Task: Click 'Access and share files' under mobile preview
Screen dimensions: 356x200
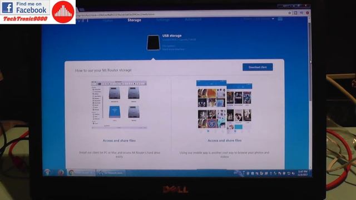Action: (x=225, y=141)
